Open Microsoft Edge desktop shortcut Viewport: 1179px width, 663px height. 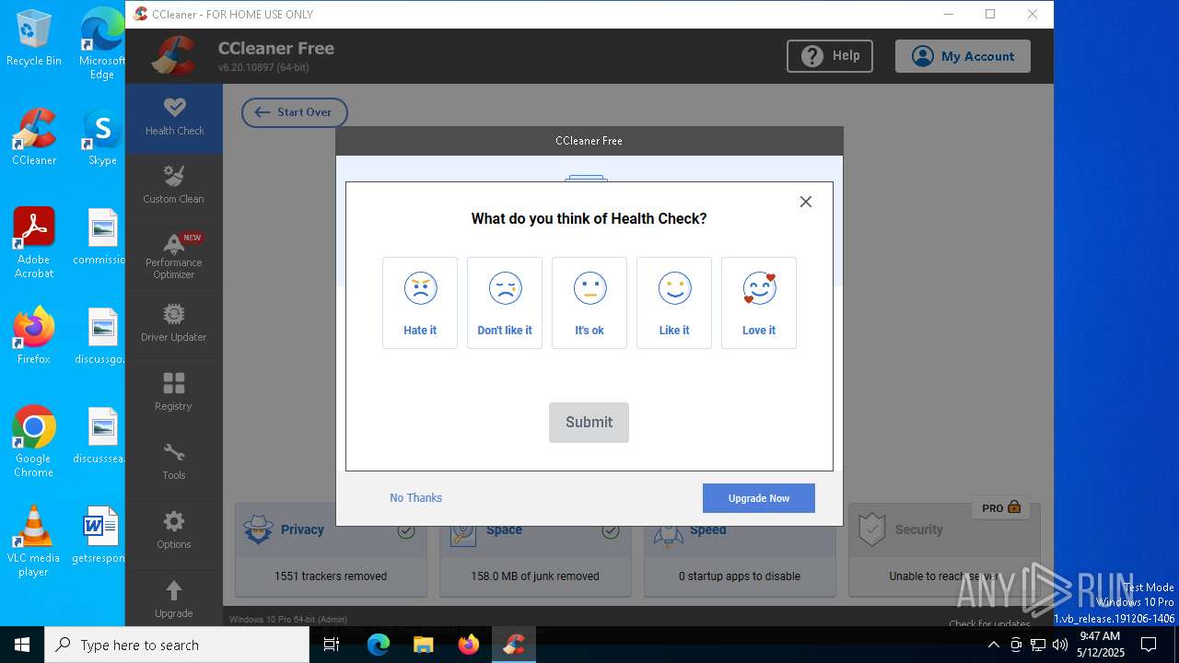tap(102, 44)
